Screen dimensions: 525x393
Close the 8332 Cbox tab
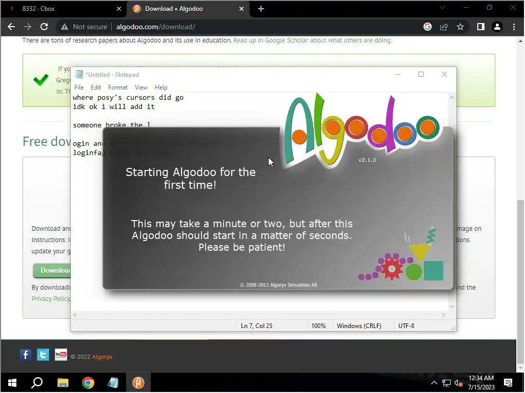click(x=119, y=9)
